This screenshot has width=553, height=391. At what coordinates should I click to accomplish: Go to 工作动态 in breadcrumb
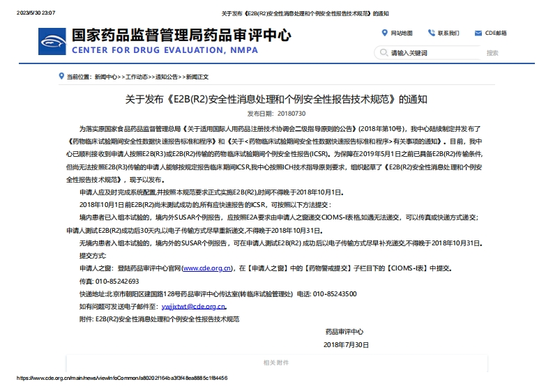click(137, 77)
